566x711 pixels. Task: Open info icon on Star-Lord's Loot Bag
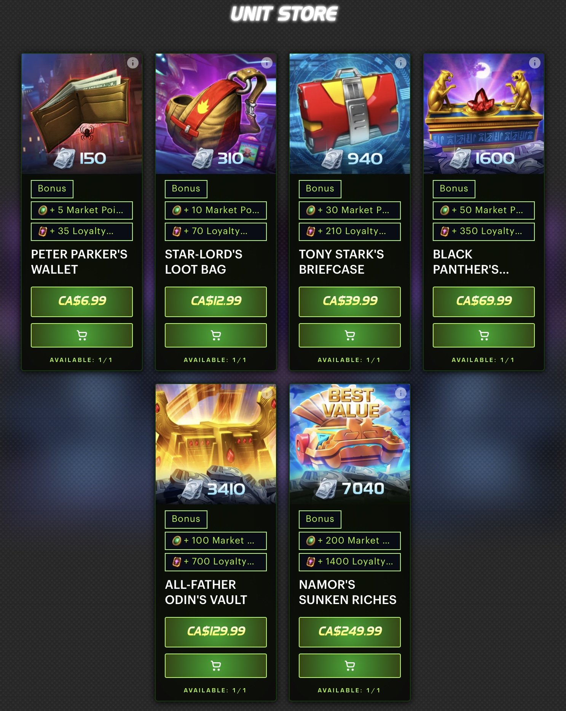click(x=267, y=63)
